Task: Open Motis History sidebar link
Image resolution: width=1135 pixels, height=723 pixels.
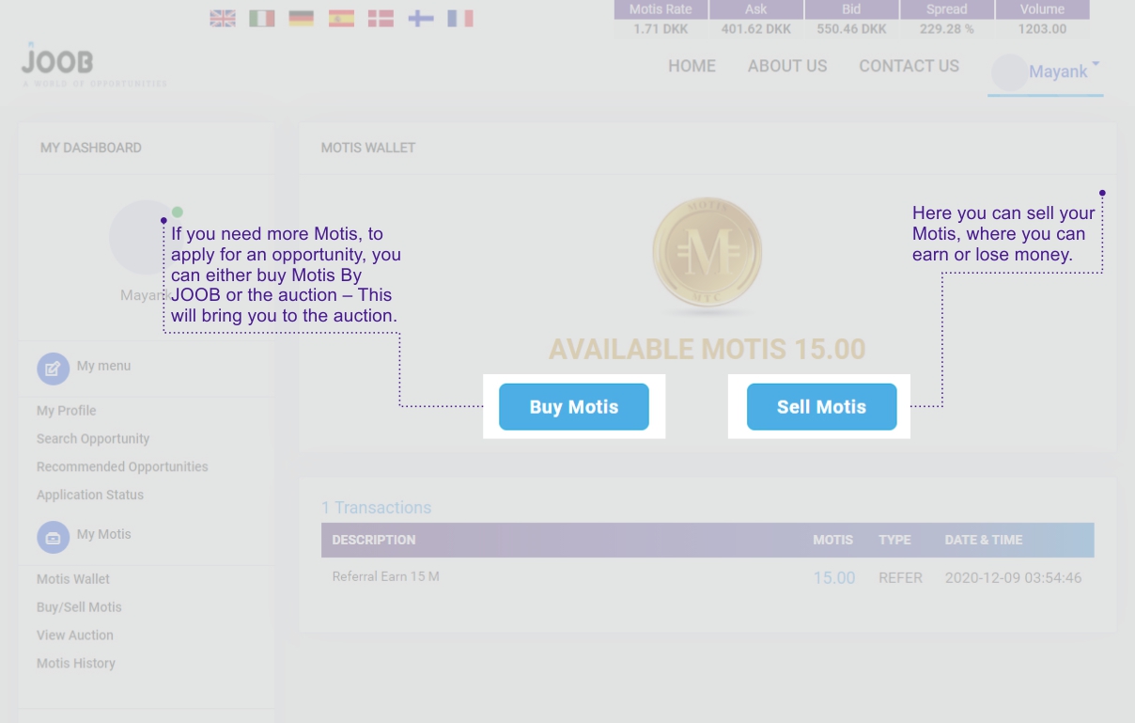Action: (76, 664)
